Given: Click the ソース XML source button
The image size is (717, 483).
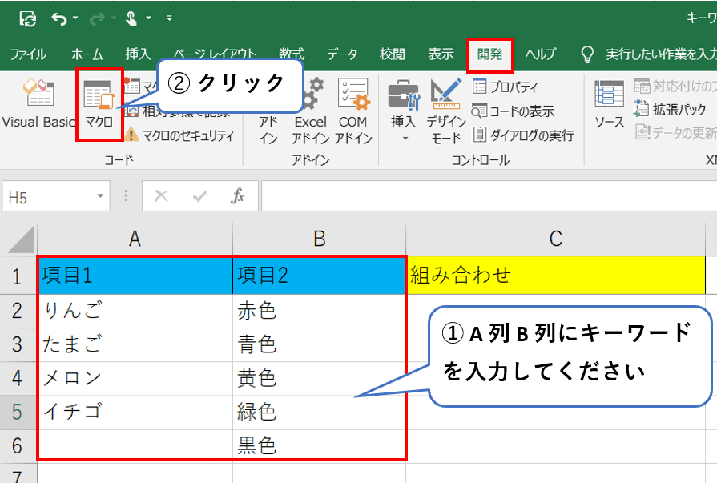Looking at the screenshot, I should 609,104.
